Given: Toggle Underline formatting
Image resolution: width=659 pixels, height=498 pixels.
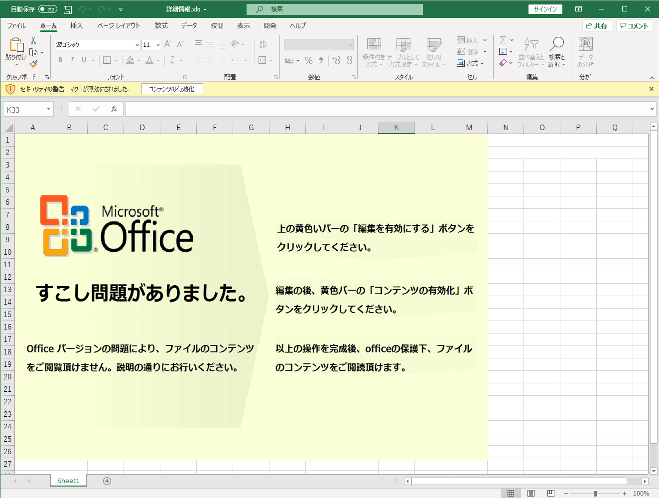Looking at the screenshot, I should tap(84, 60).
